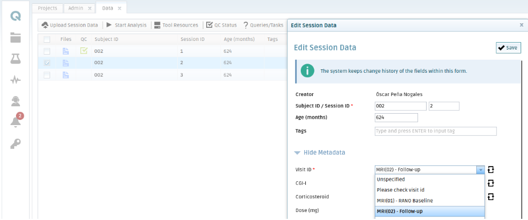Open Tool Resources from the toolbar

tap(176, 25)
